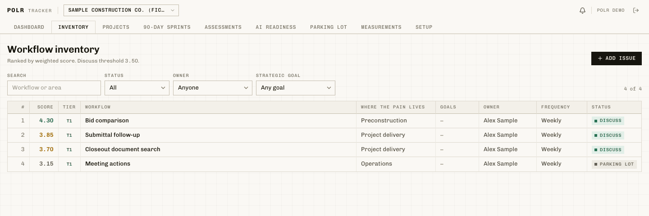This screenshot has height=216, width=649.
Task: Focus the Workflow or area search field
Action: [x=54, y=88]
